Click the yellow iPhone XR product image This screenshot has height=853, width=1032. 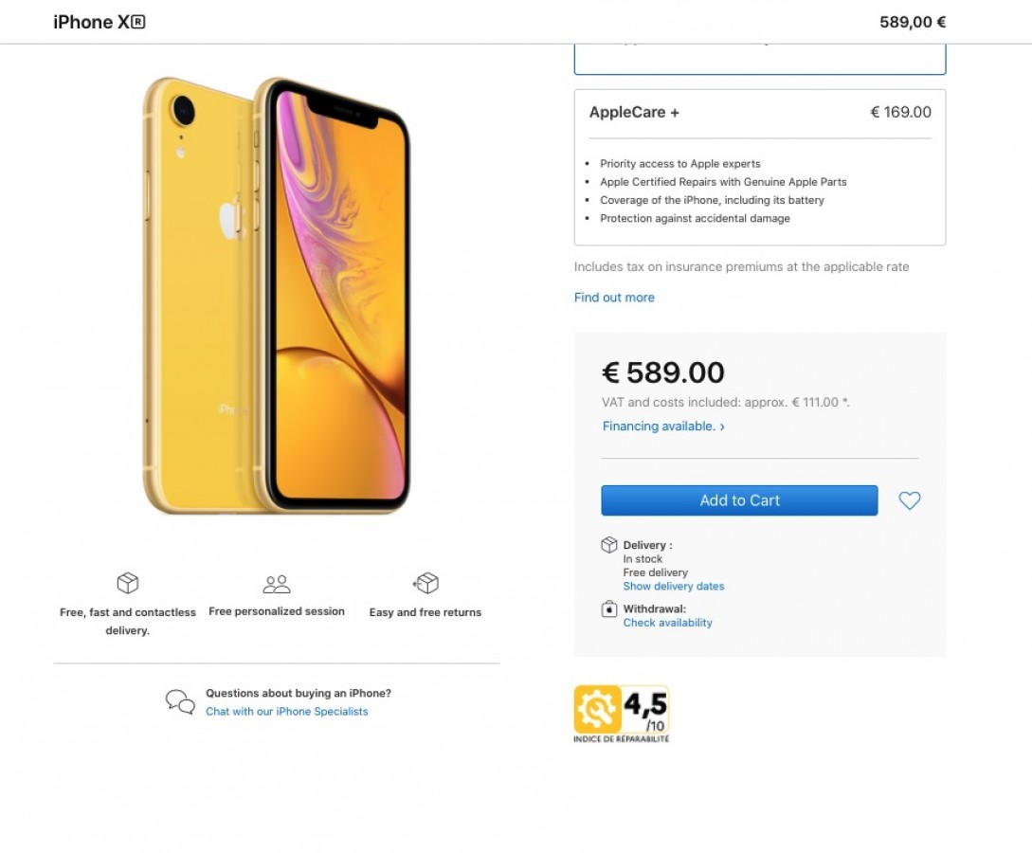277,296
